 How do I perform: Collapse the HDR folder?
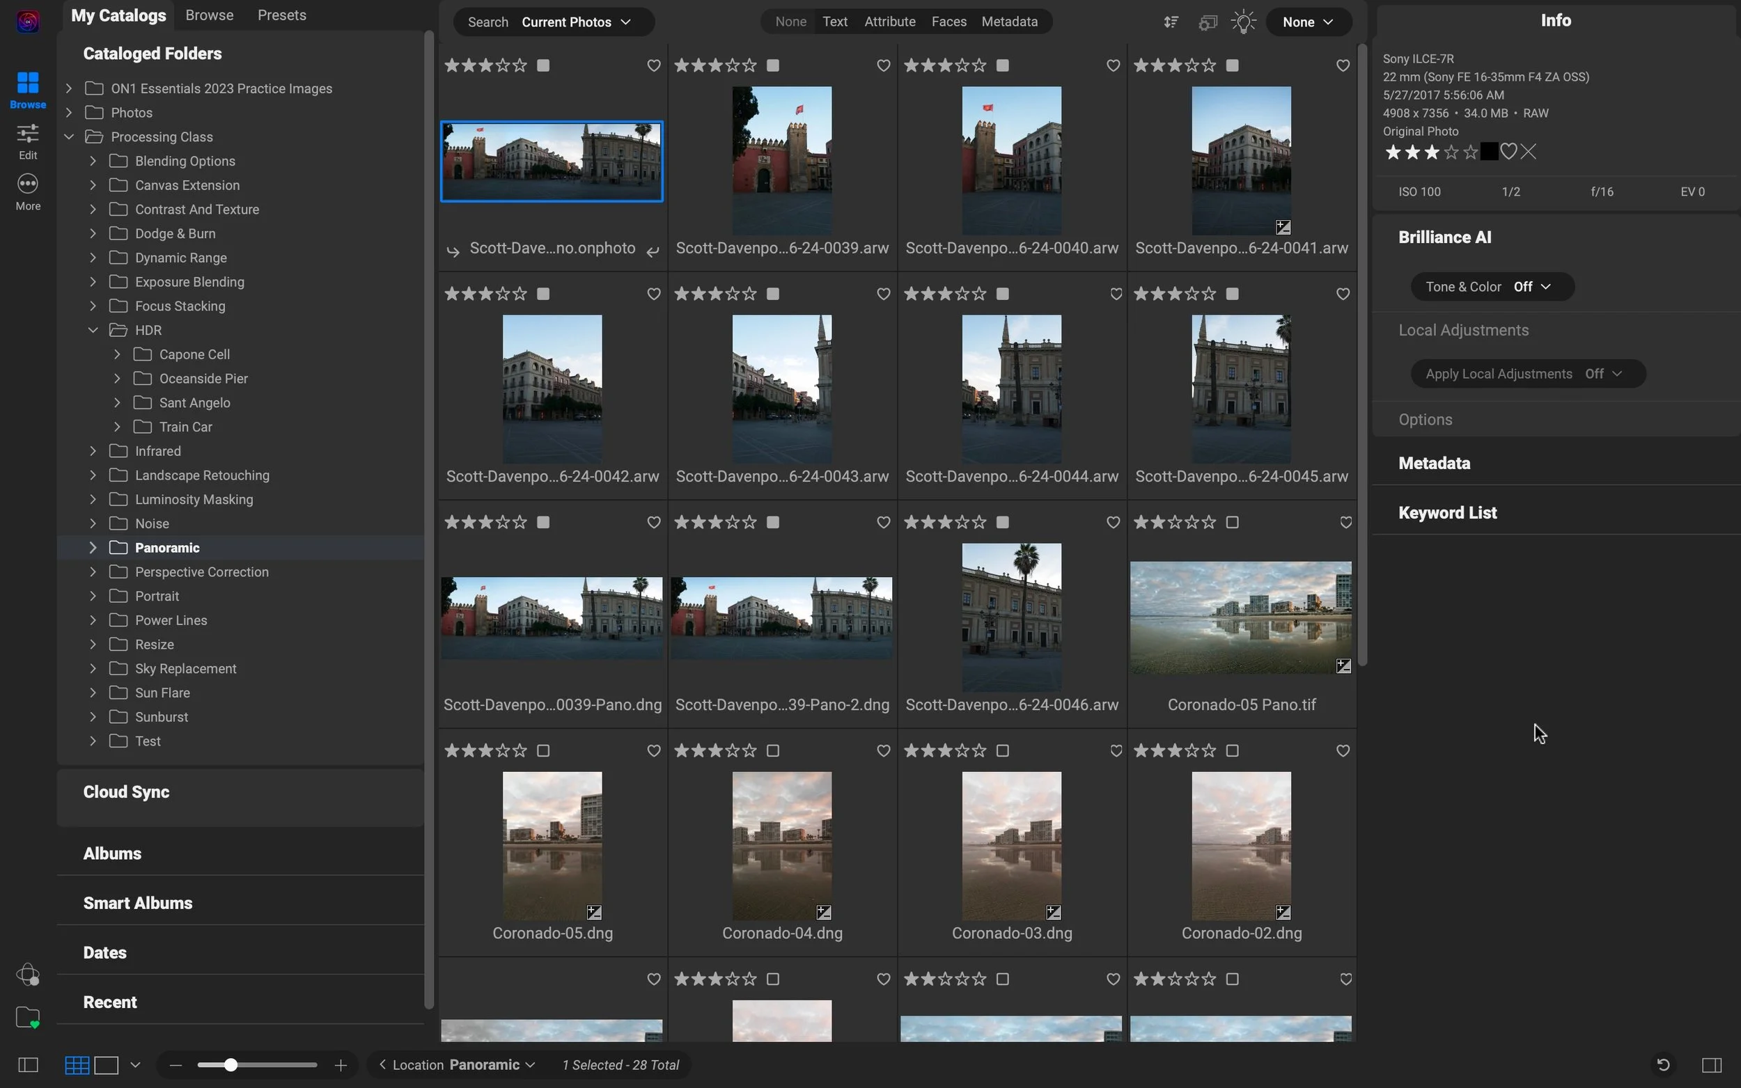[x=93, y=330]
